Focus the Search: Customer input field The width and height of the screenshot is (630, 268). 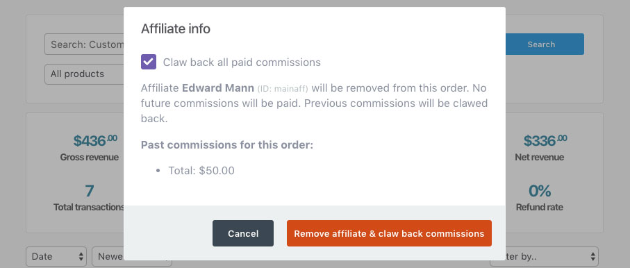84,44
